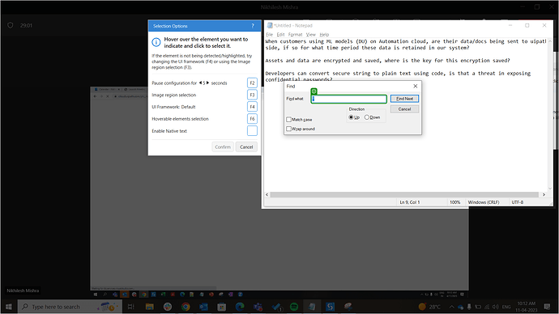Click the Notepad app icon in title bar
Screen dimensions: 559x314
point(270,25)
